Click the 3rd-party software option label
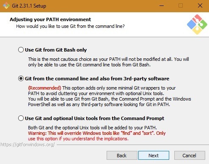The height and width of the screenshot is (164, 209). click(97, 79)
